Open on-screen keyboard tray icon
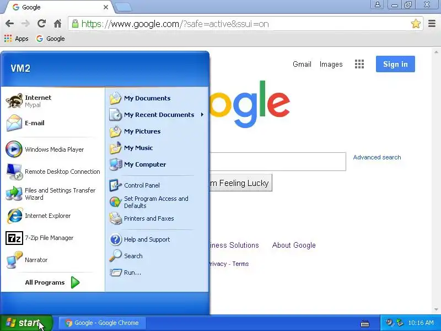 [x=365, y=323]
